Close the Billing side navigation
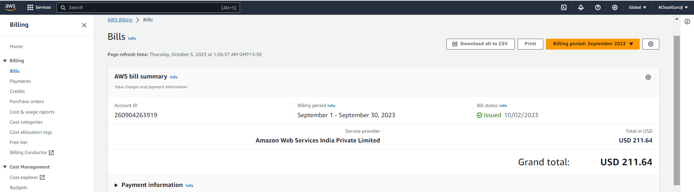 [84, 25]
